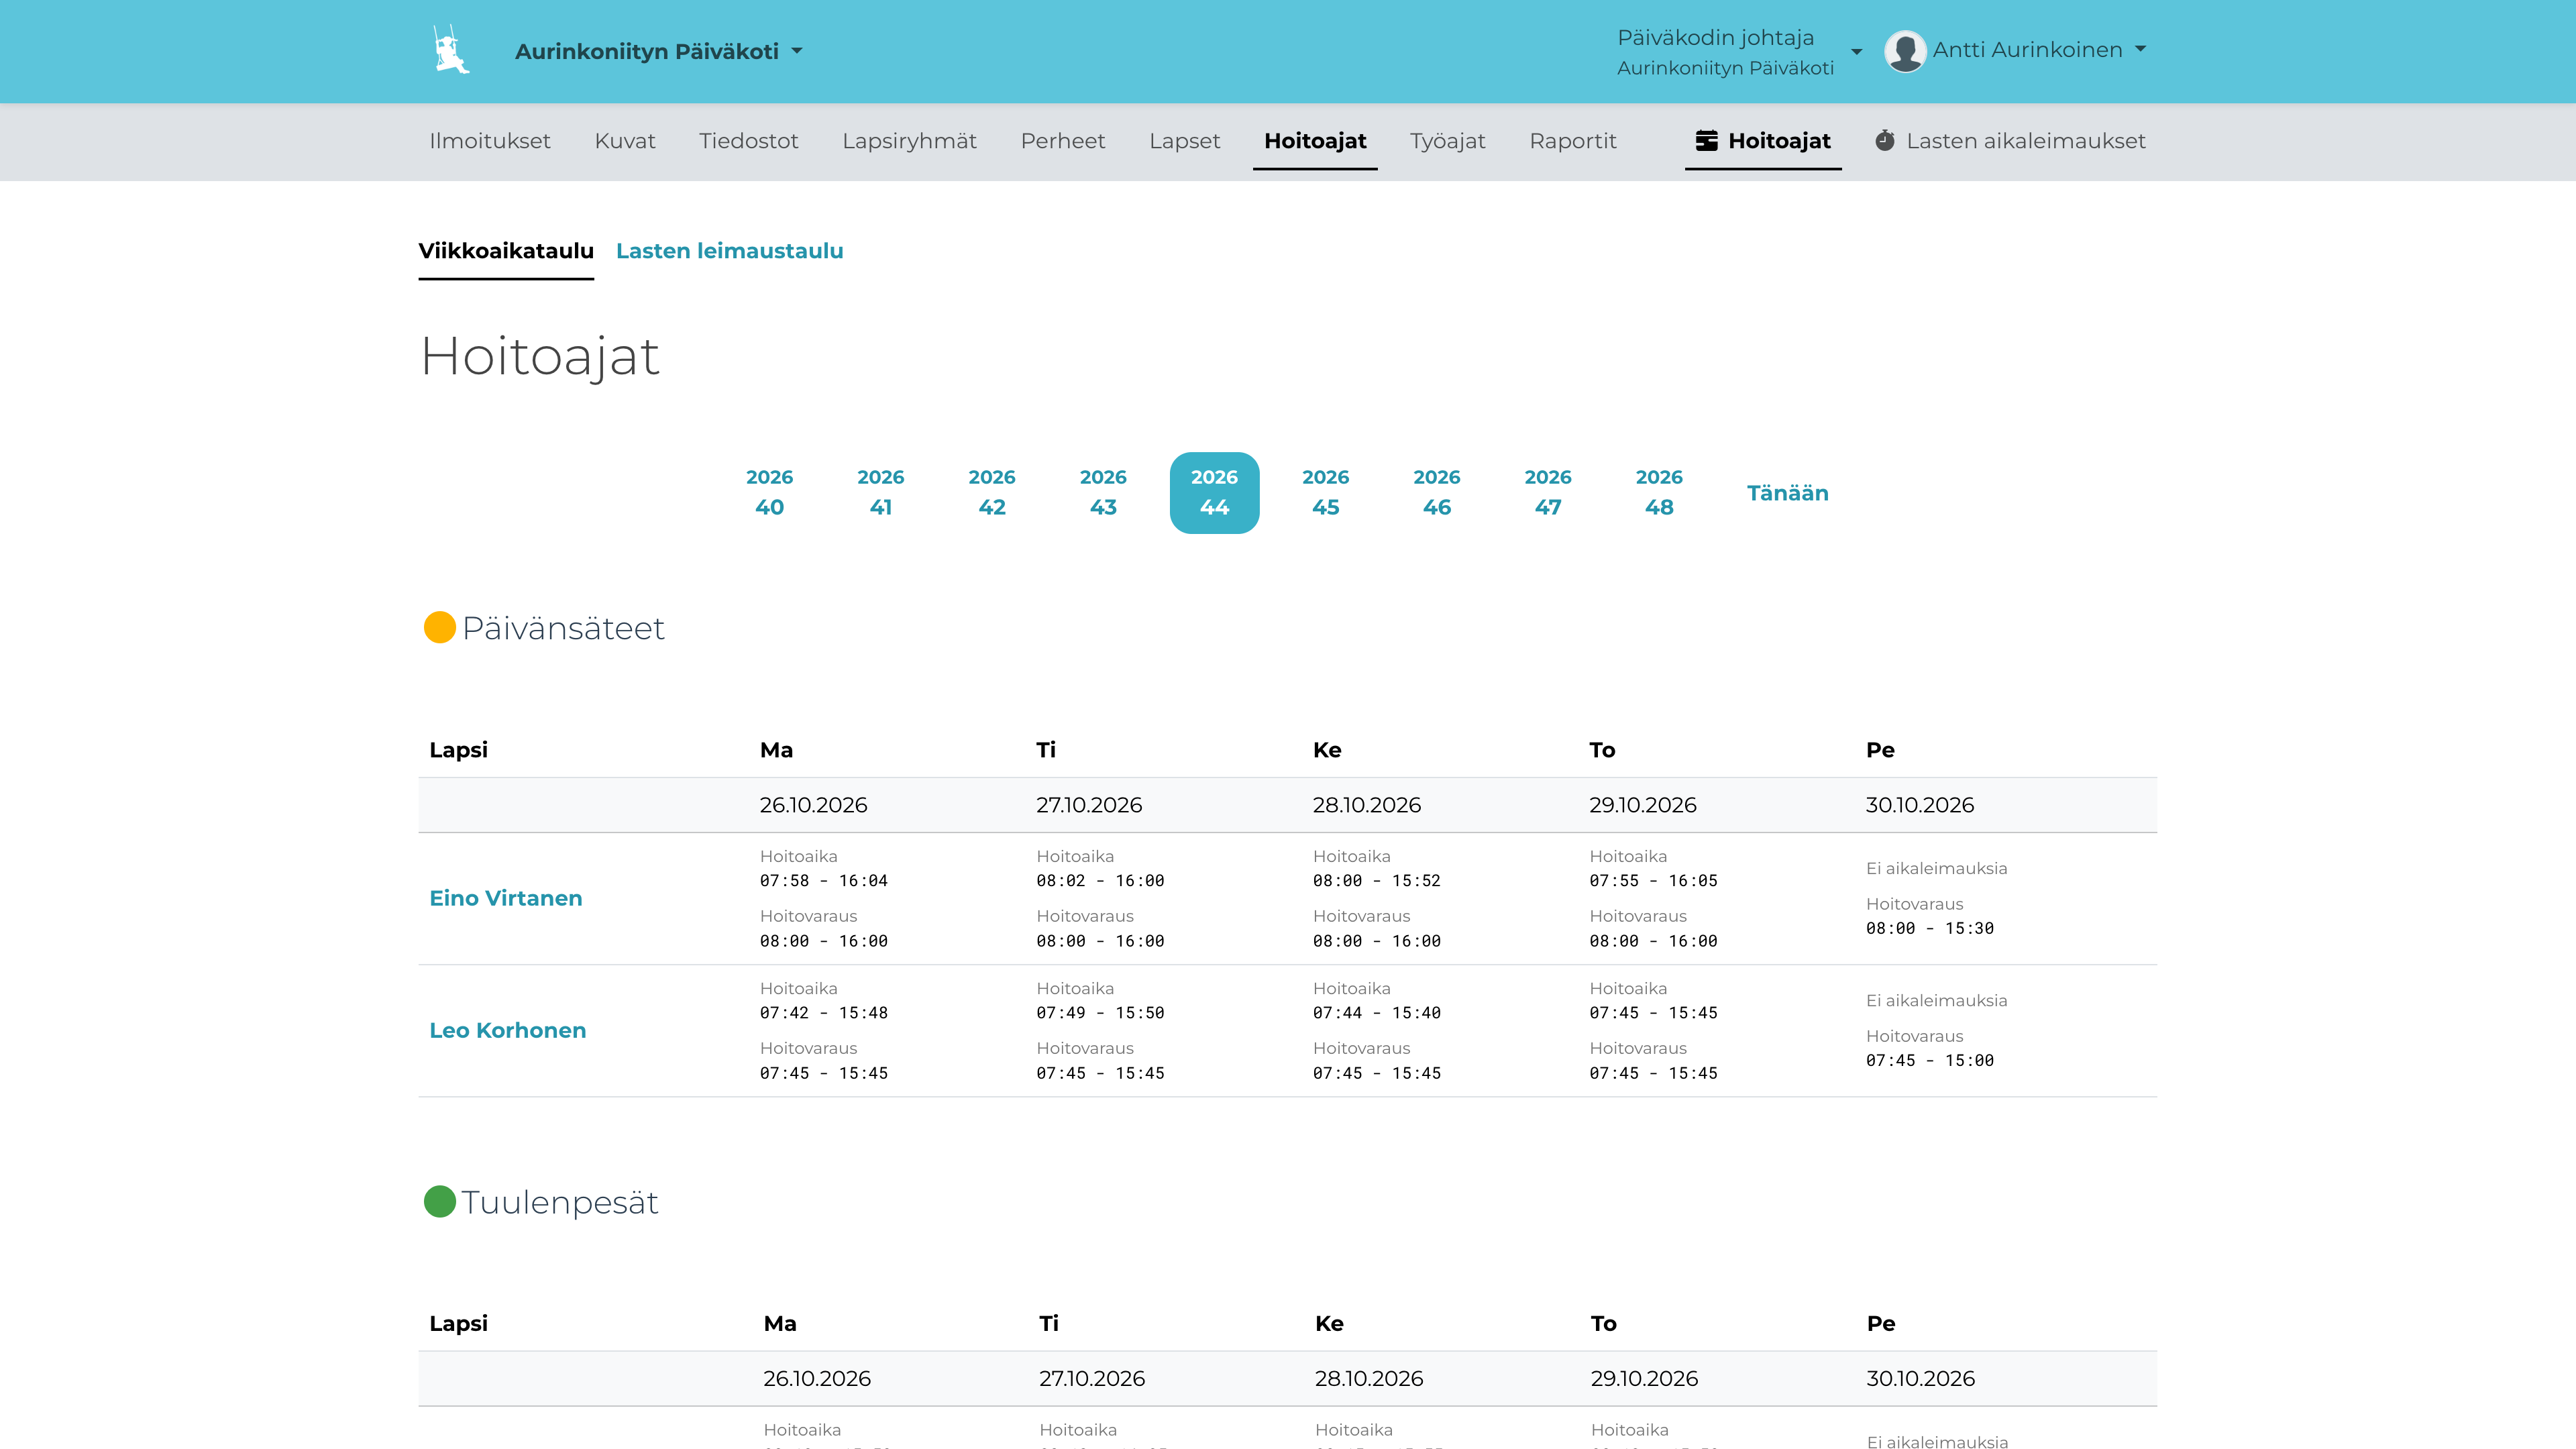The height and width of the screenshot is (1449, 2576).
Task: Expand the Aurinkoniityn Päiväkoti dropdown
Action: [659, 51]
